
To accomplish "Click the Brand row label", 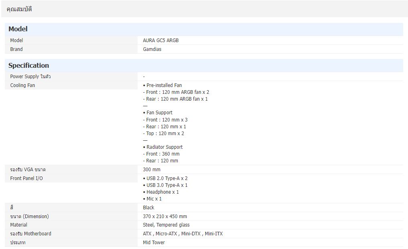I will 16,49.
